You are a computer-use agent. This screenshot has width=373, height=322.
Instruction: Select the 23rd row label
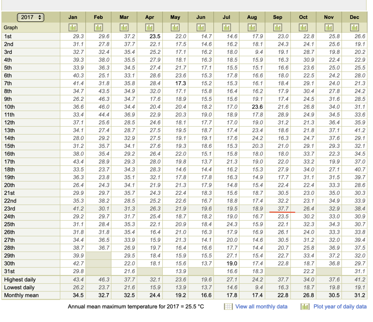click(10, 209)
